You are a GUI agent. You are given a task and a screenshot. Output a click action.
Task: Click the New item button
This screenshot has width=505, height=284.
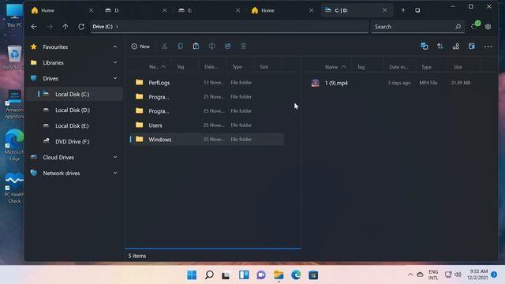coord(140,47)
